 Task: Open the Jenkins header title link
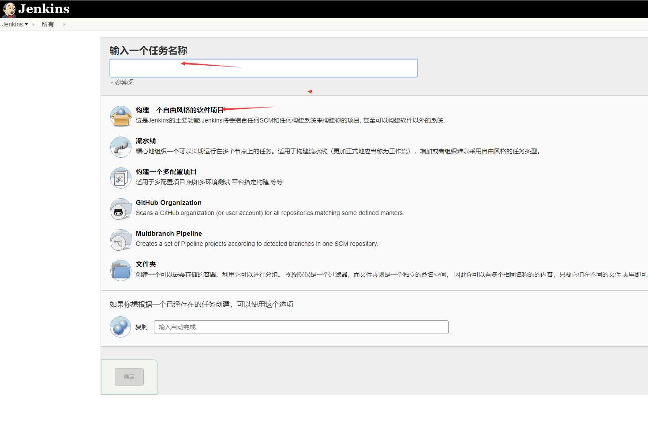(44, 9)
